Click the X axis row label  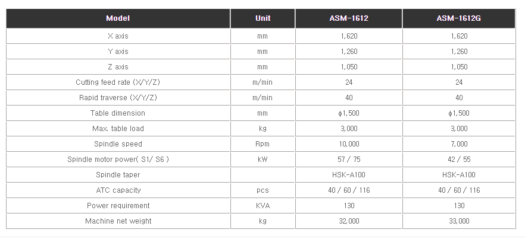click(118, 36)
